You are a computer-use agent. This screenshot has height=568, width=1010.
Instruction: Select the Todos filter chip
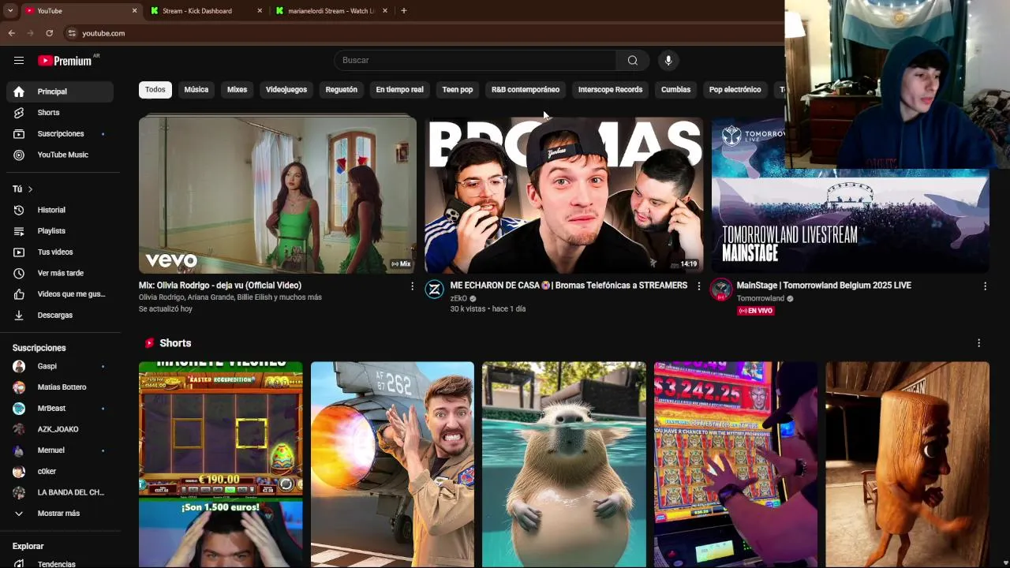(155, 89)
